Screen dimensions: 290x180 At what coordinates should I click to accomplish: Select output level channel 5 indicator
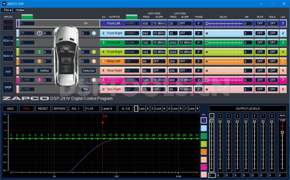[x=246, y=116]
